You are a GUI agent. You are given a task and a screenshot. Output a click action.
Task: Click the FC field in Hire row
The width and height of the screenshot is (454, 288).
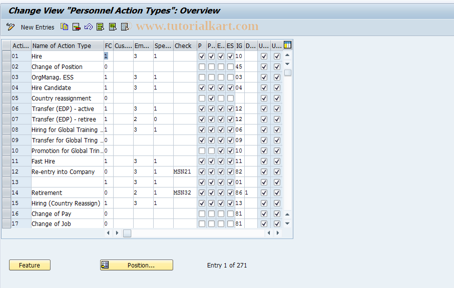pyautogui.click(x=108, y=56)
